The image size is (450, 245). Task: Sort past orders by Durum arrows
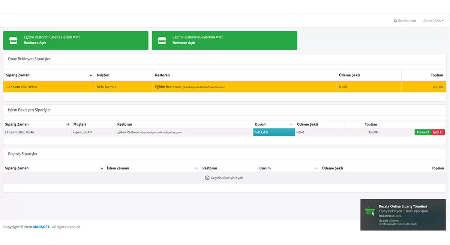(x=316, y=168)
